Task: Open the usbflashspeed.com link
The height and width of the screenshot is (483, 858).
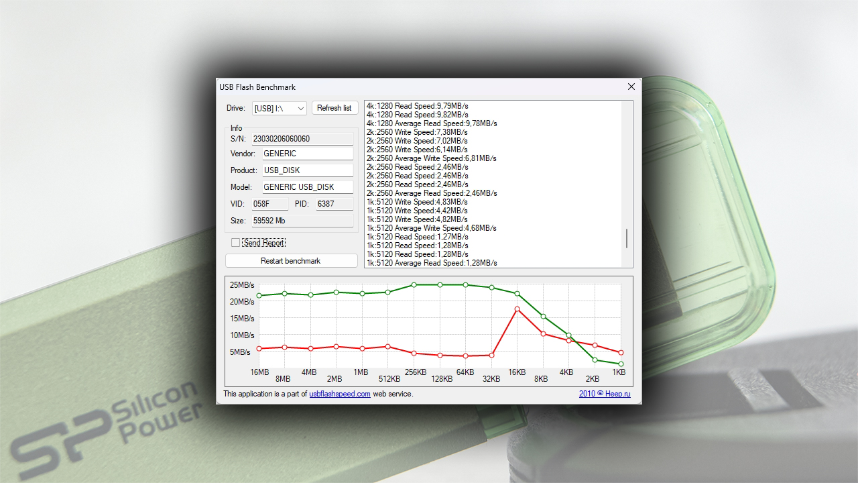Action: (340, 394)
